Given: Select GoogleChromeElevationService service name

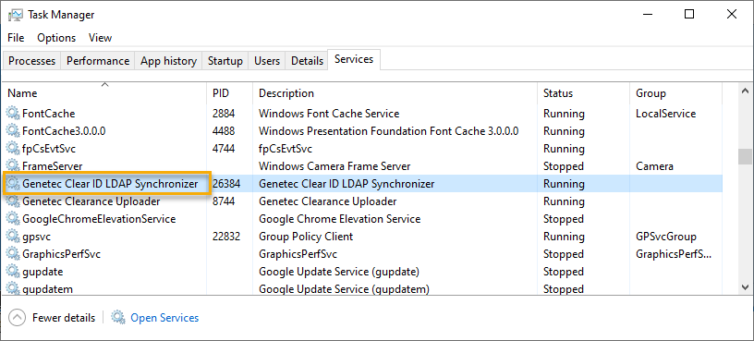Looking at the screenshot, I should (x=99, y=219).
